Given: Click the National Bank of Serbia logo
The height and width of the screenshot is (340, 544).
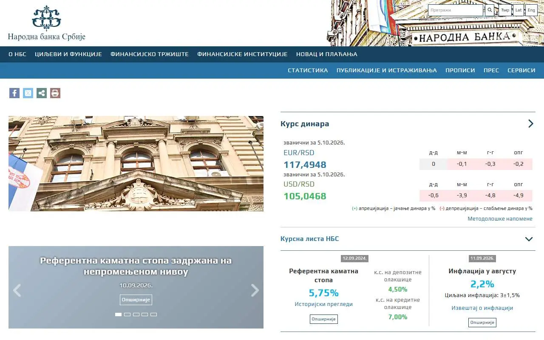Looking at the screenshot, I should coord(47,23).
